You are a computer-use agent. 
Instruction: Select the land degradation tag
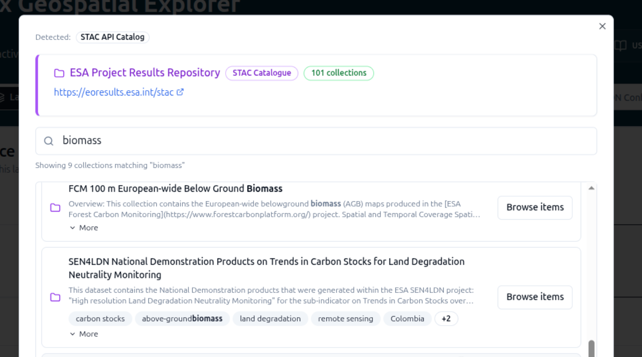coord(270,319)
